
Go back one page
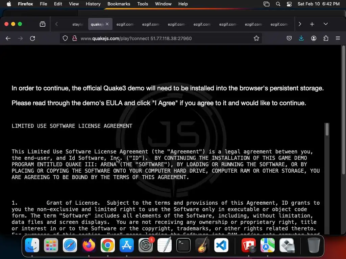click(8, 38)
